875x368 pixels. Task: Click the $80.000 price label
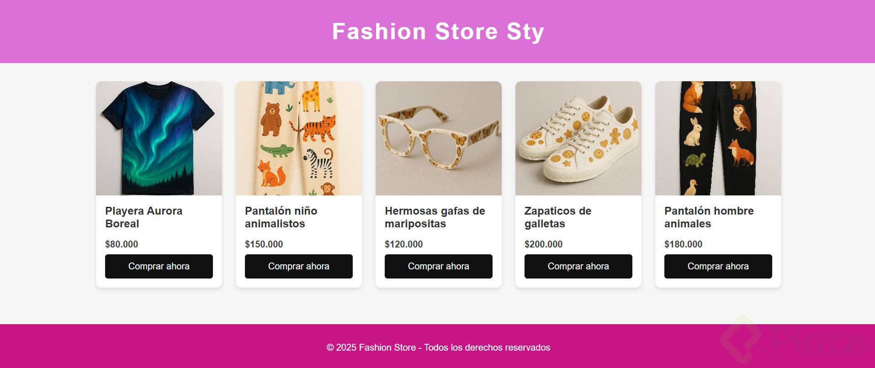pos(122,244)
